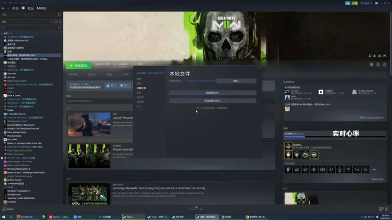The height and width of the screenshot is (220, 392).
Task: Click the green Play game button
Action: pyautogui.click(x=78, y=66)
